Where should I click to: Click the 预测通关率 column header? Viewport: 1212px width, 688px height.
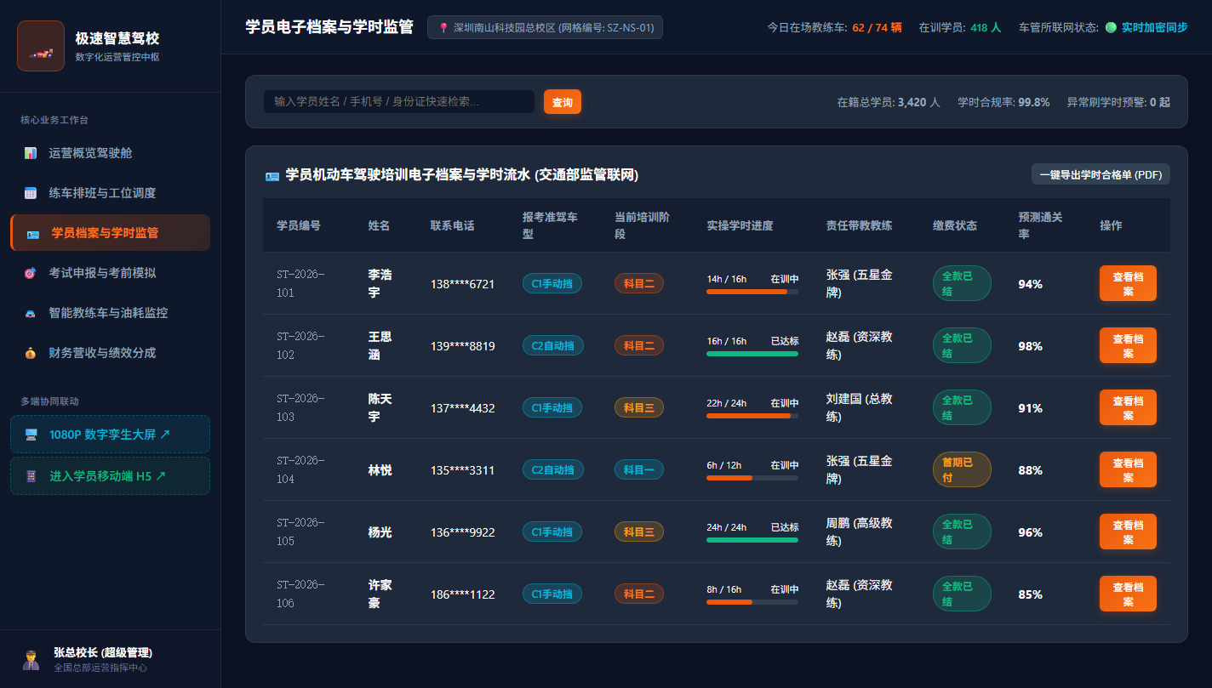1040,225
